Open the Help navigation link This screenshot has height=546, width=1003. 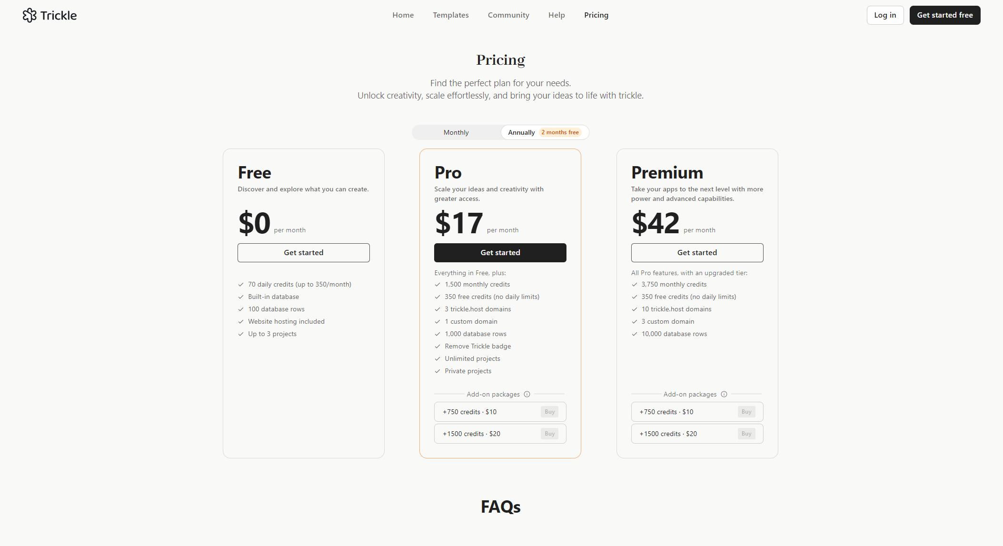[556, 15]
